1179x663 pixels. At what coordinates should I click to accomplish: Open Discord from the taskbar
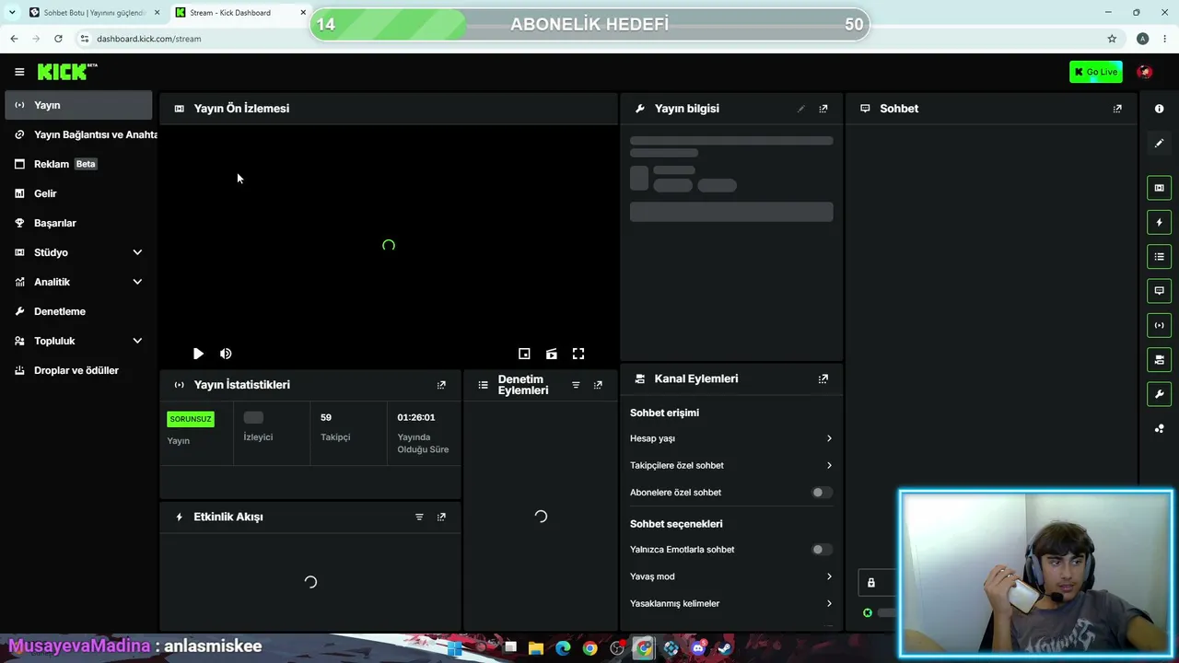coord(698,648)
